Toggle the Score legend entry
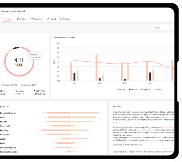The height and width of the screenshot is (162, 182). (x=158, y=89)
